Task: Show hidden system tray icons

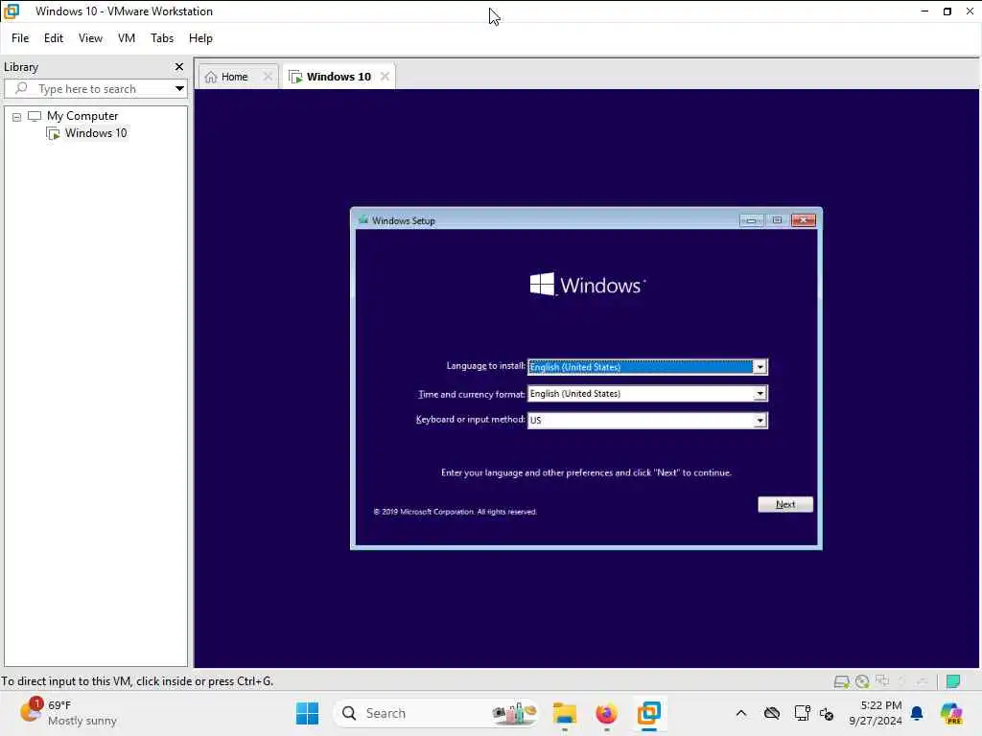Action: (741, 713)
